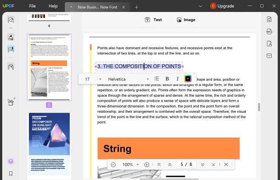Zoom out with the minus button
280x180 pixels.
(113, 164)
